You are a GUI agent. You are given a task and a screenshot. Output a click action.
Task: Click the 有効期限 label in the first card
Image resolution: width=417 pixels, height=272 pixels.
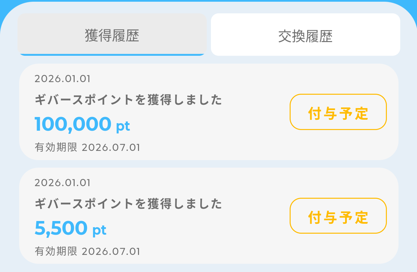click(x=56, y=148)
